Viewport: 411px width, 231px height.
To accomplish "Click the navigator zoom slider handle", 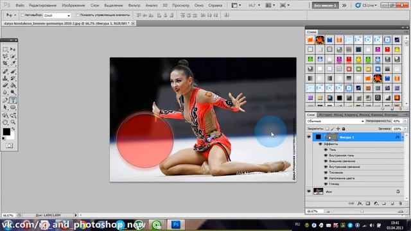I will [362, 211].
